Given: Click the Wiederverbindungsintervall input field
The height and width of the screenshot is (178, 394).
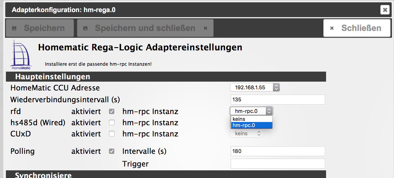Looking at the screenshot, I should point(278,100).
